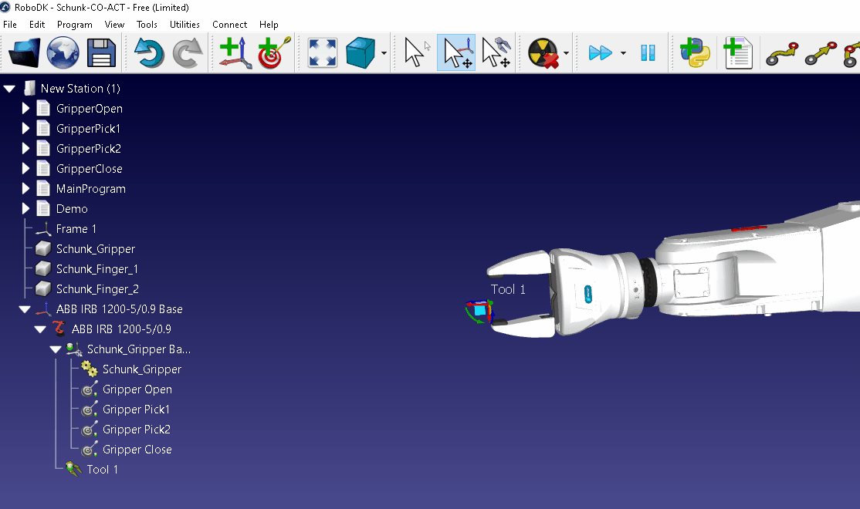Pause the simulation
Screen dimensions: 860x509
(x=648, y=52)
